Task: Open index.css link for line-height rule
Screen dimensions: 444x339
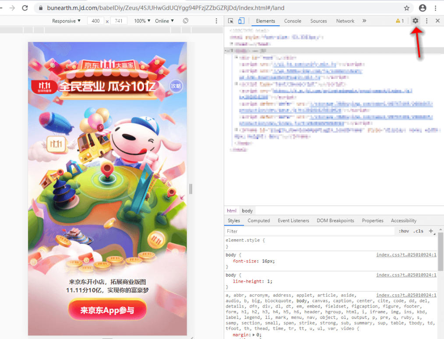Action: coord(406,275)
